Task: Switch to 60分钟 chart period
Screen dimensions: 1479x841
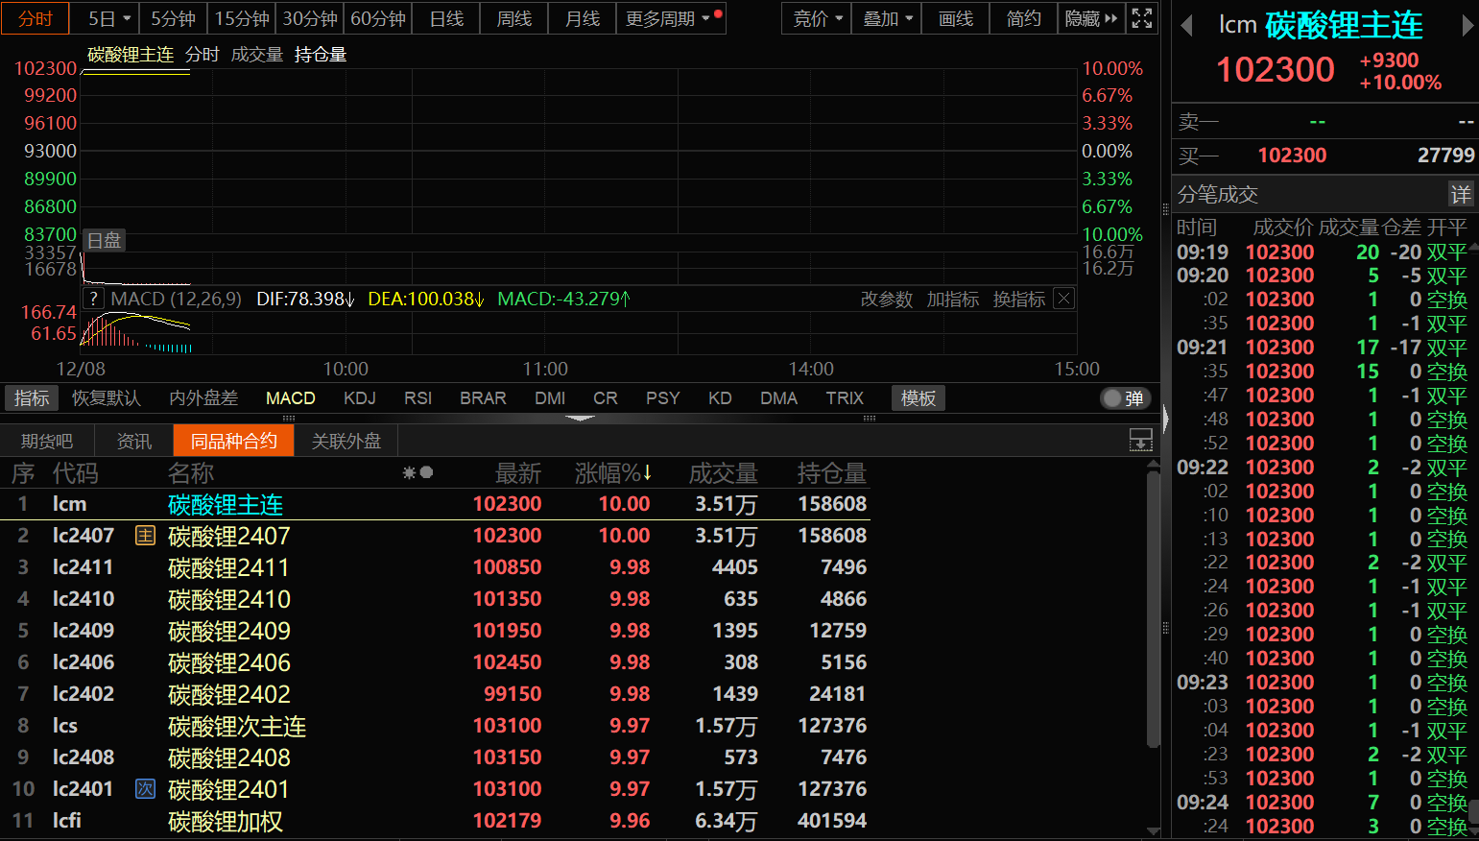Action: click(x=378, y=18)
